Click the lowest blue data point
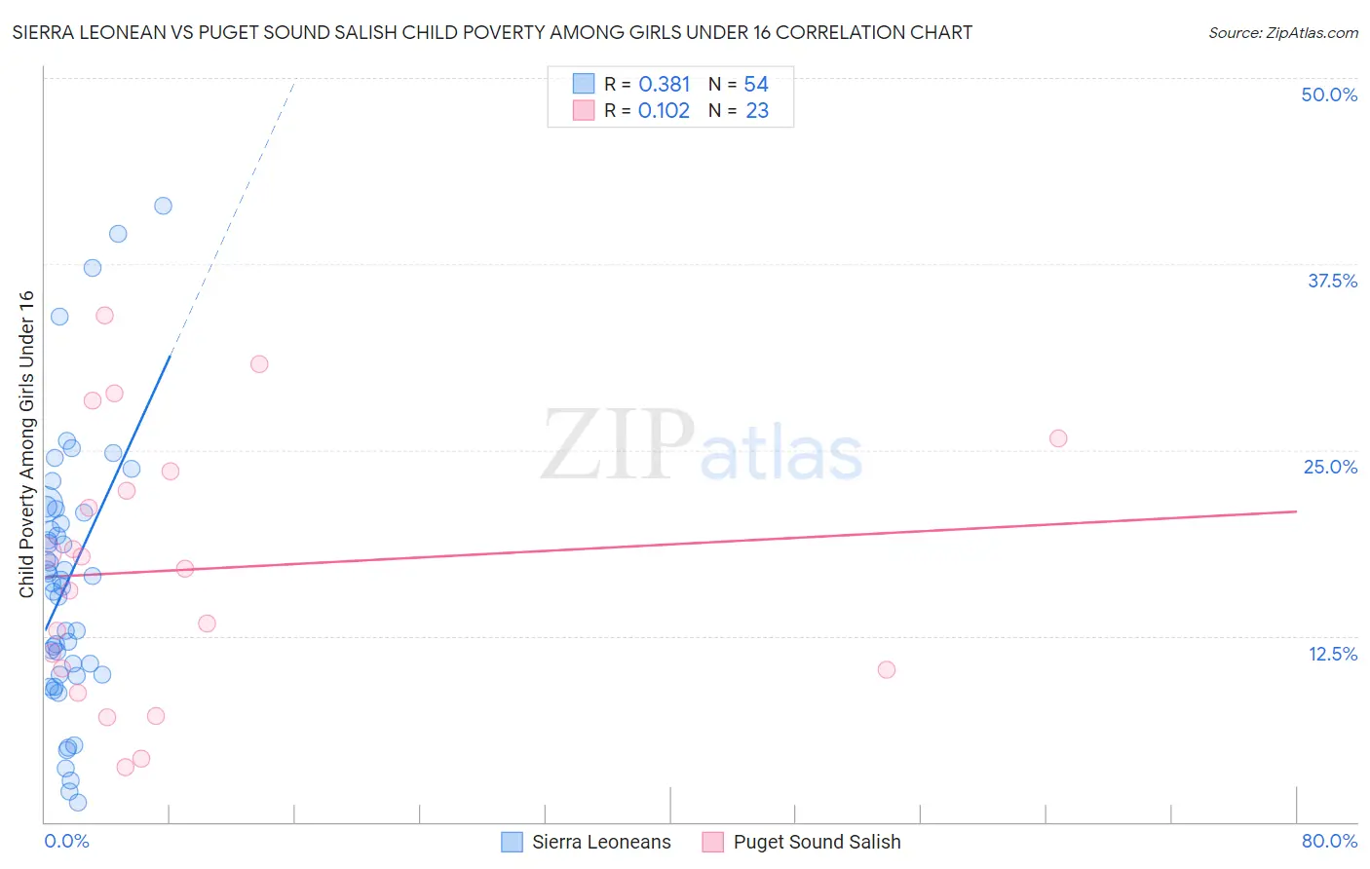The image size is (1370, 869). click(78, 803)
